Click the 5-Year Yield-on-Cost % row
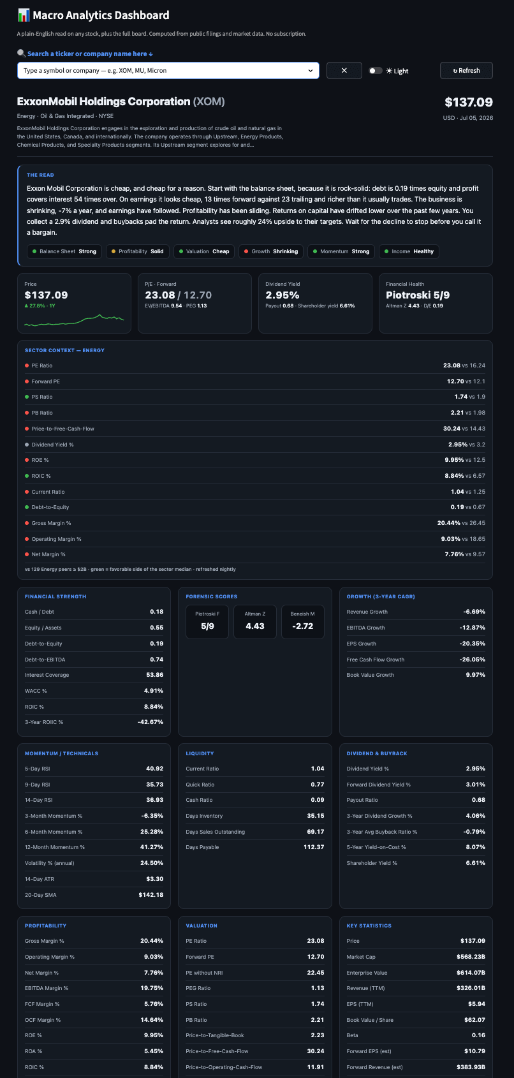Viewport: 514px width, 1078px height. point(416,847)
